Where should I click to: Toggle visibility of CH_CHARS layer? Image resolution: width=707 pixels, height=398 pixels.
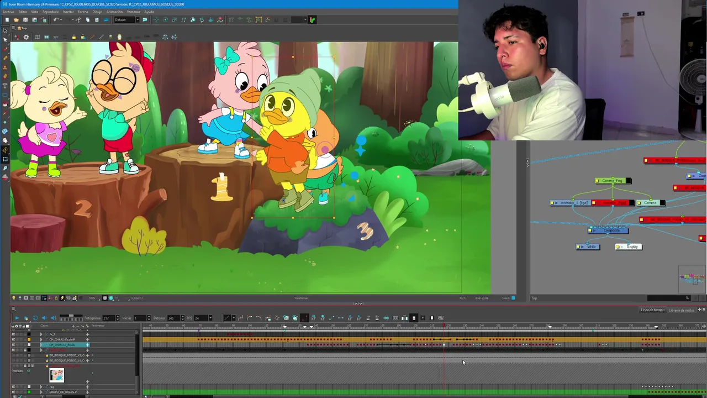[x=13, y=339]
